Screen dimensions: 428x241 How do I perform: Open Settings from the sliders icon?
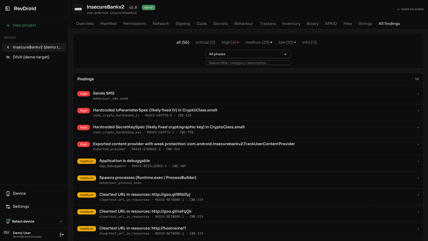8,207
